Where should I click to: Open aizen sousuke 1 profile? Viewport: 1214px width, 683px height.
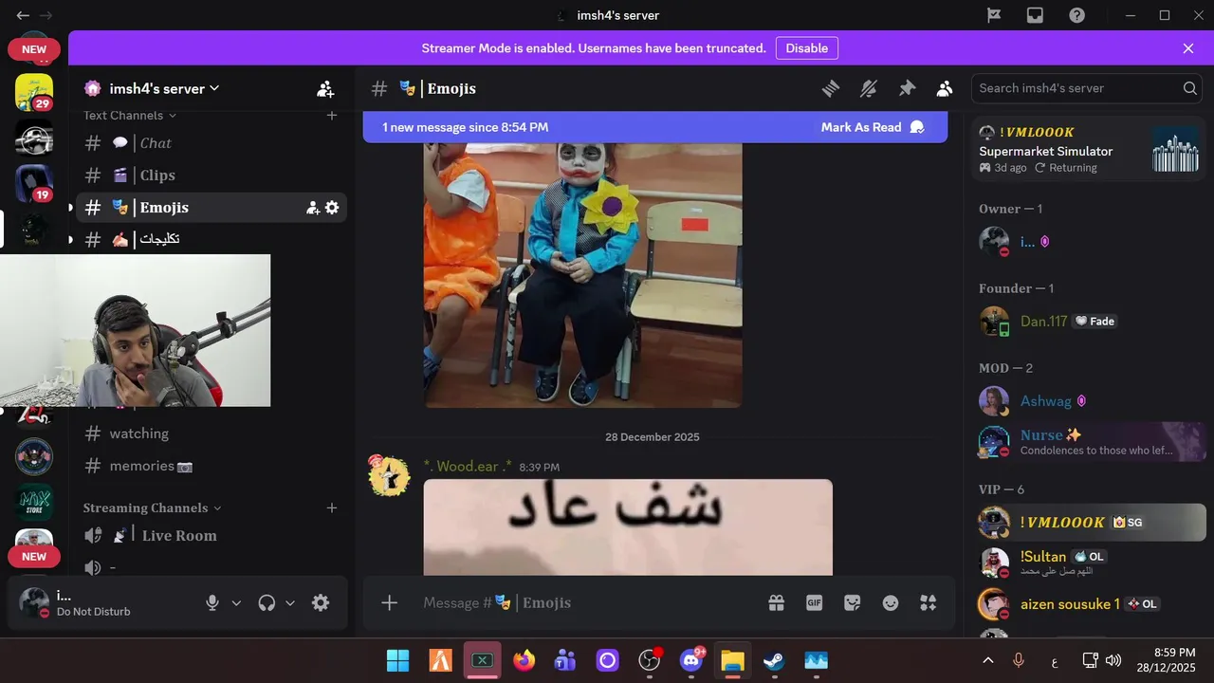[x=1089, y=604]
